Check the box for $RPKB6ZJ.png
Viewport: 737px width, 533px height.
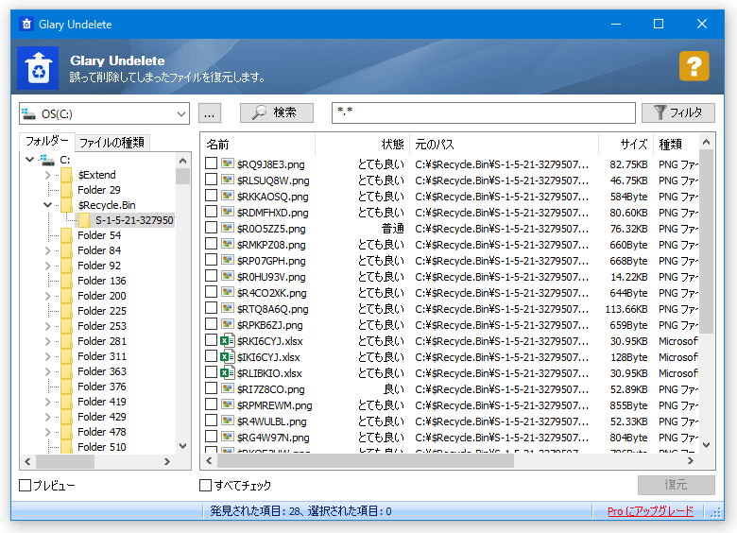click(x=211, y=324)
